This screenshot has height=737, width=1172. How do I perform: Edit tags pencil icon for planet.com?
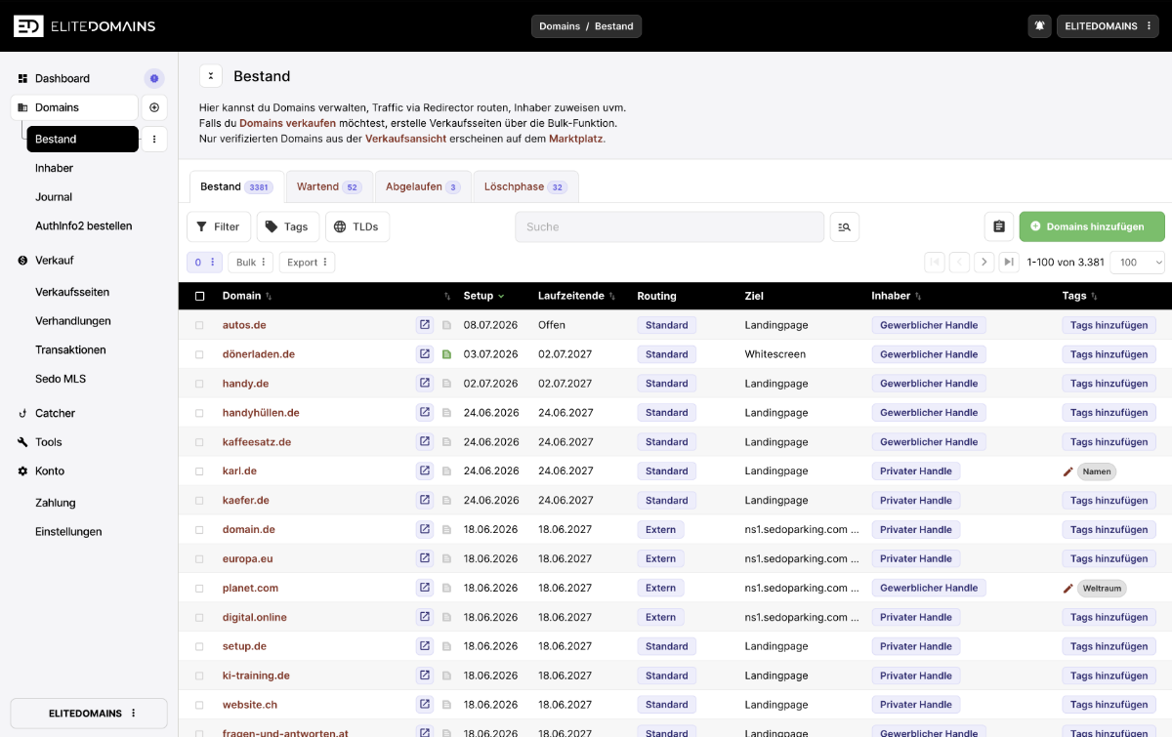(1067, 589)
